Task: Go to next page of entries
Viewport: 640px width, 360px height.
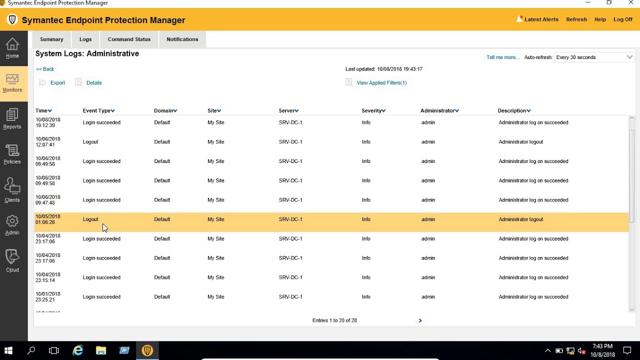Action: (420, 320)
